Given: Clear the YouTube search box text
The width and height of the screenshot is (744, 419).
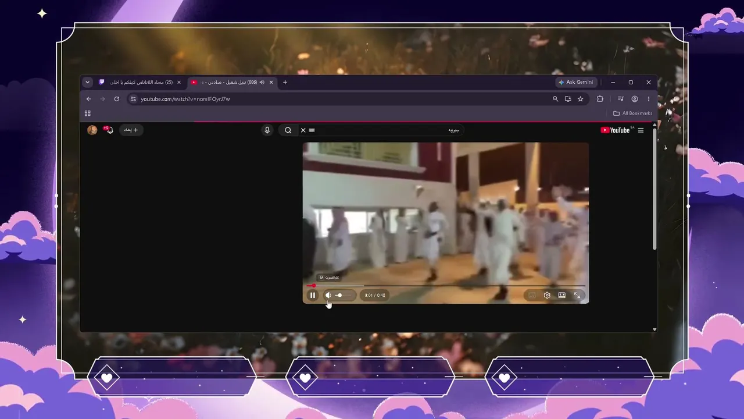Looking at the screenshot, I should tap(303, 130).
